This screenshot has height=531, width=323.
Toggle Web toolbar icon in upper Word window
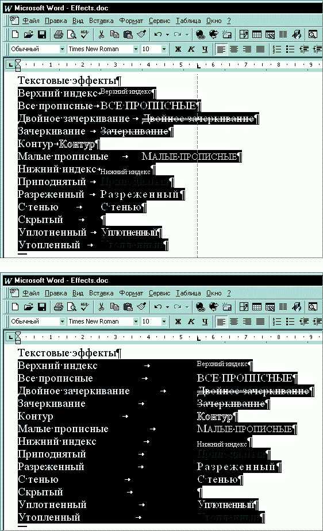(213, 34)
